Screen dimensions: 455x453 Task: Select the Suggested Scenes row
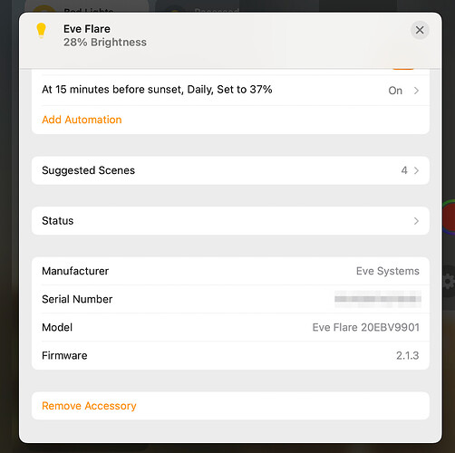point(230,170)
